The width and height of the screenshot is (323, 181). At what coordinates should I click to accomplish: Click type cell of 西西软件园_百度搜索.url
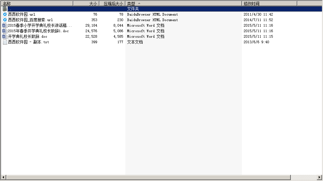point(152,20)
